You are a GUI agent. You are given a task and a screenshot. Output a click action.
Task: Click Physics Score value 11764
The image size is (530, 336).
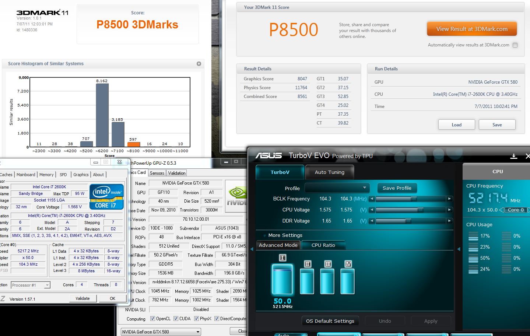pyautogui.click(x=301, y=88)
